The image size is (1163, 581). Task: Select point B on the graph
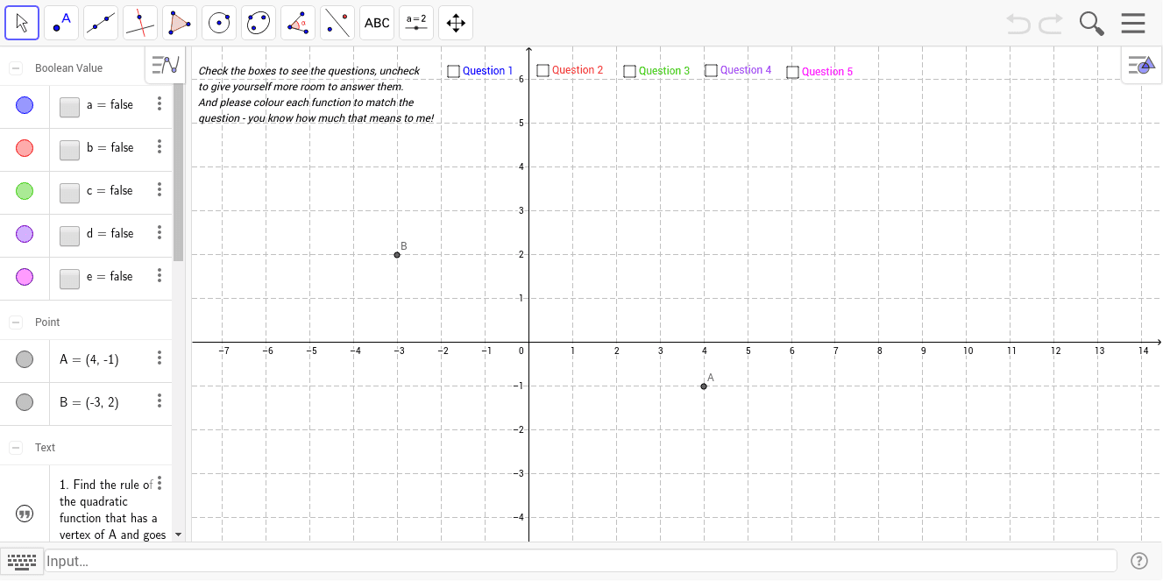pyautogui.click(x=397, y=254)
